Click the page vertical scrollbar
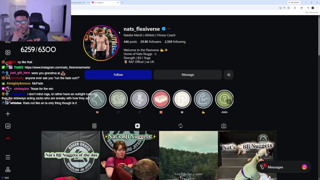Image resolution: width=320 pixels, height=180 pixels. coord(319,36)
